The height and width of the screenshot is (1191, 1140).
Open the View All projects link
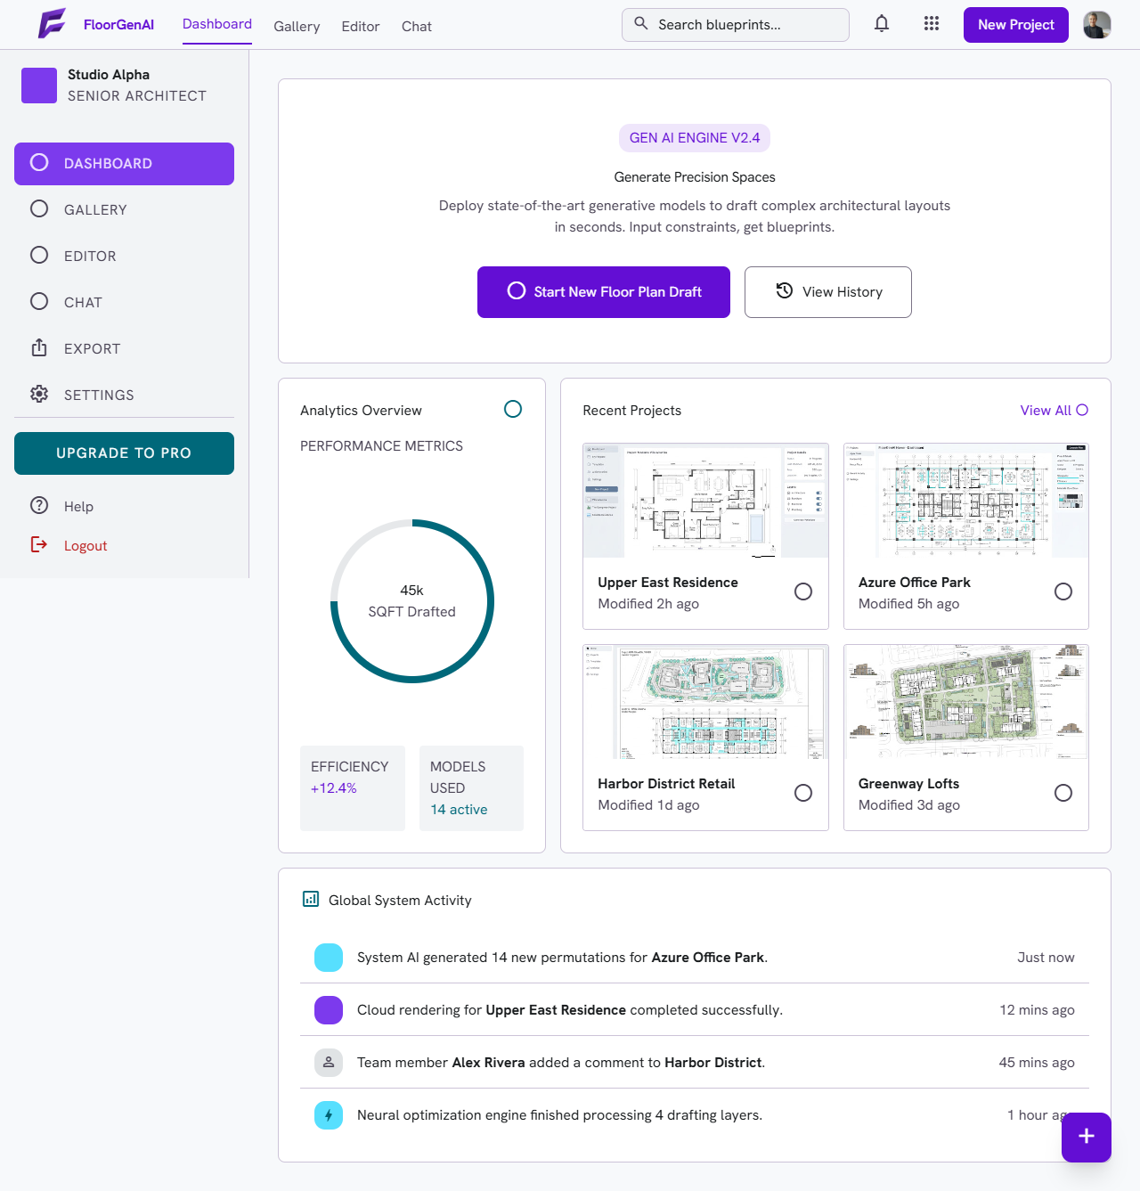pos(1054,411)
